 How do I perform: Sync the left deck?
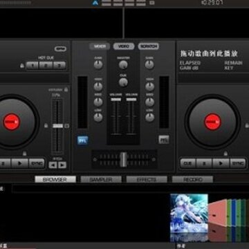(x=37, y=163)
